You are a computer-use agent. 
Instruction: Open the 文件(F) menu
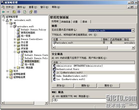point(10,7)
